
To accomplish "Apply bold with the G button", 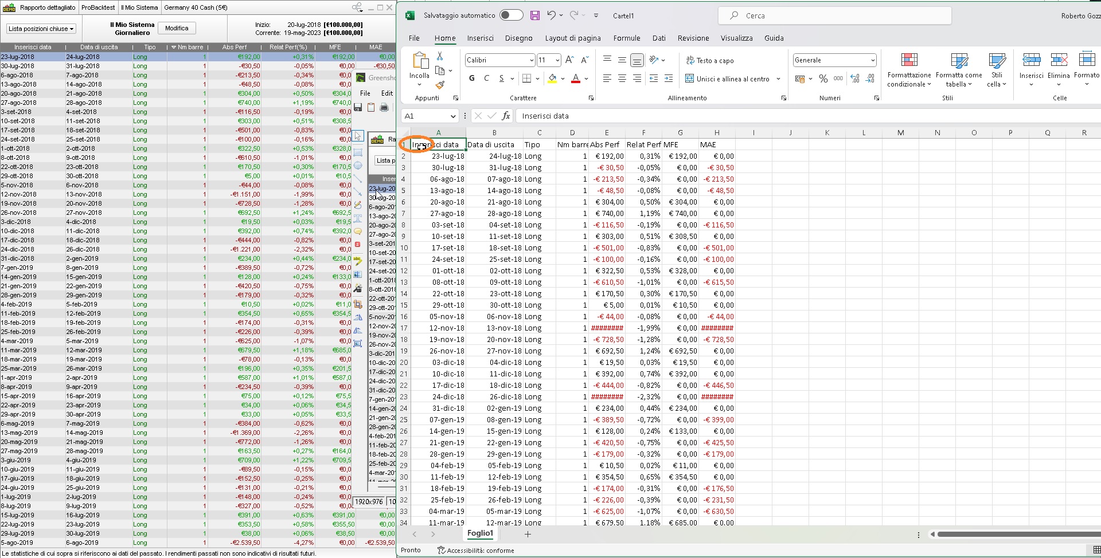I will (x=472, y=78).
